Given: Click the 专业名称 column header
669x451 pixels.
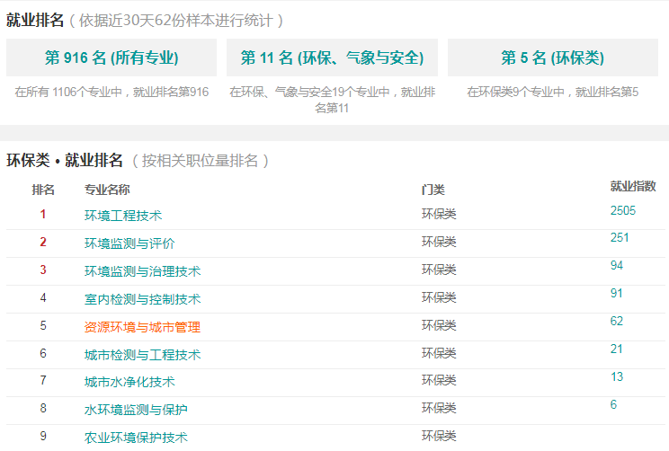Looking at the screenshot, I should coord(107,190).
